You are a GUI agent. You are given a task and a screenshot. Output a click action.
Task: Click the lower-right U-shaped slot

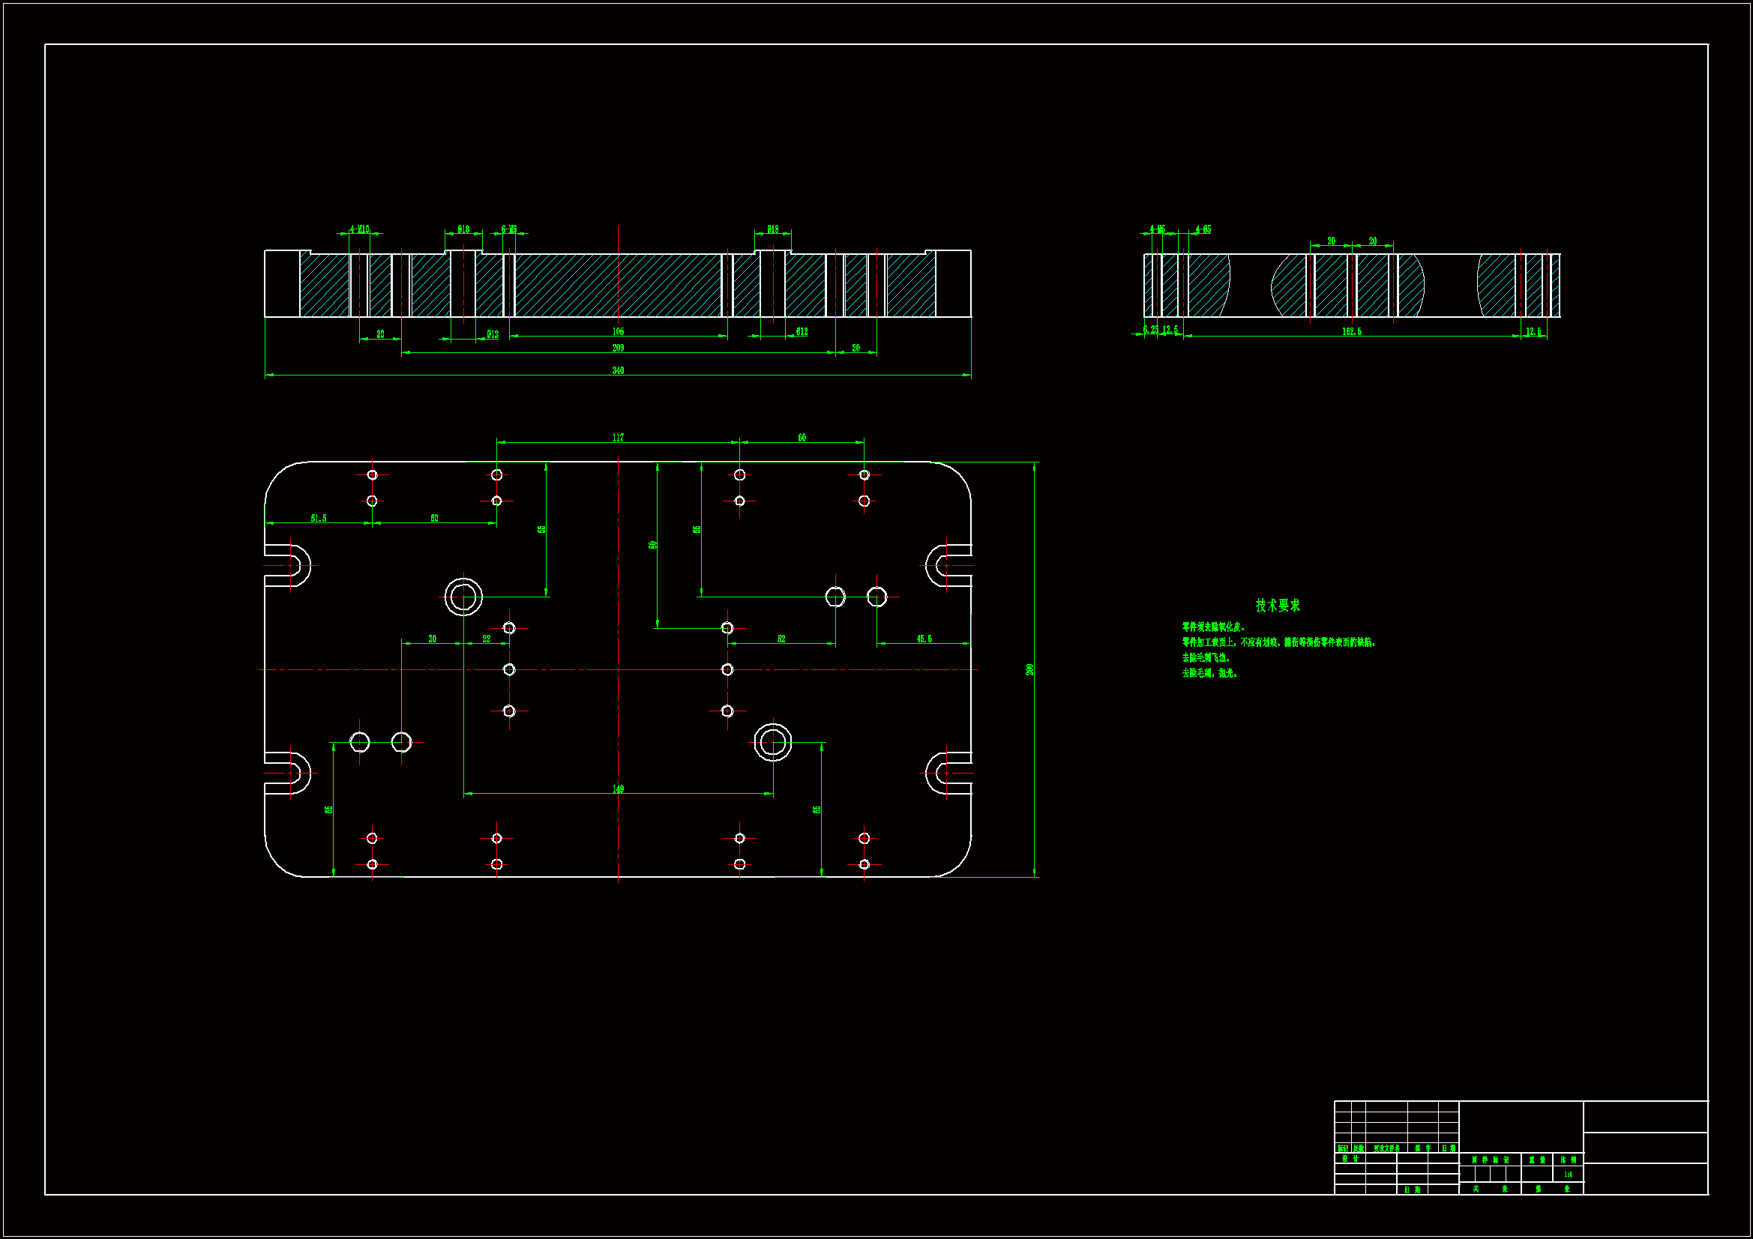tap(947, 774)
